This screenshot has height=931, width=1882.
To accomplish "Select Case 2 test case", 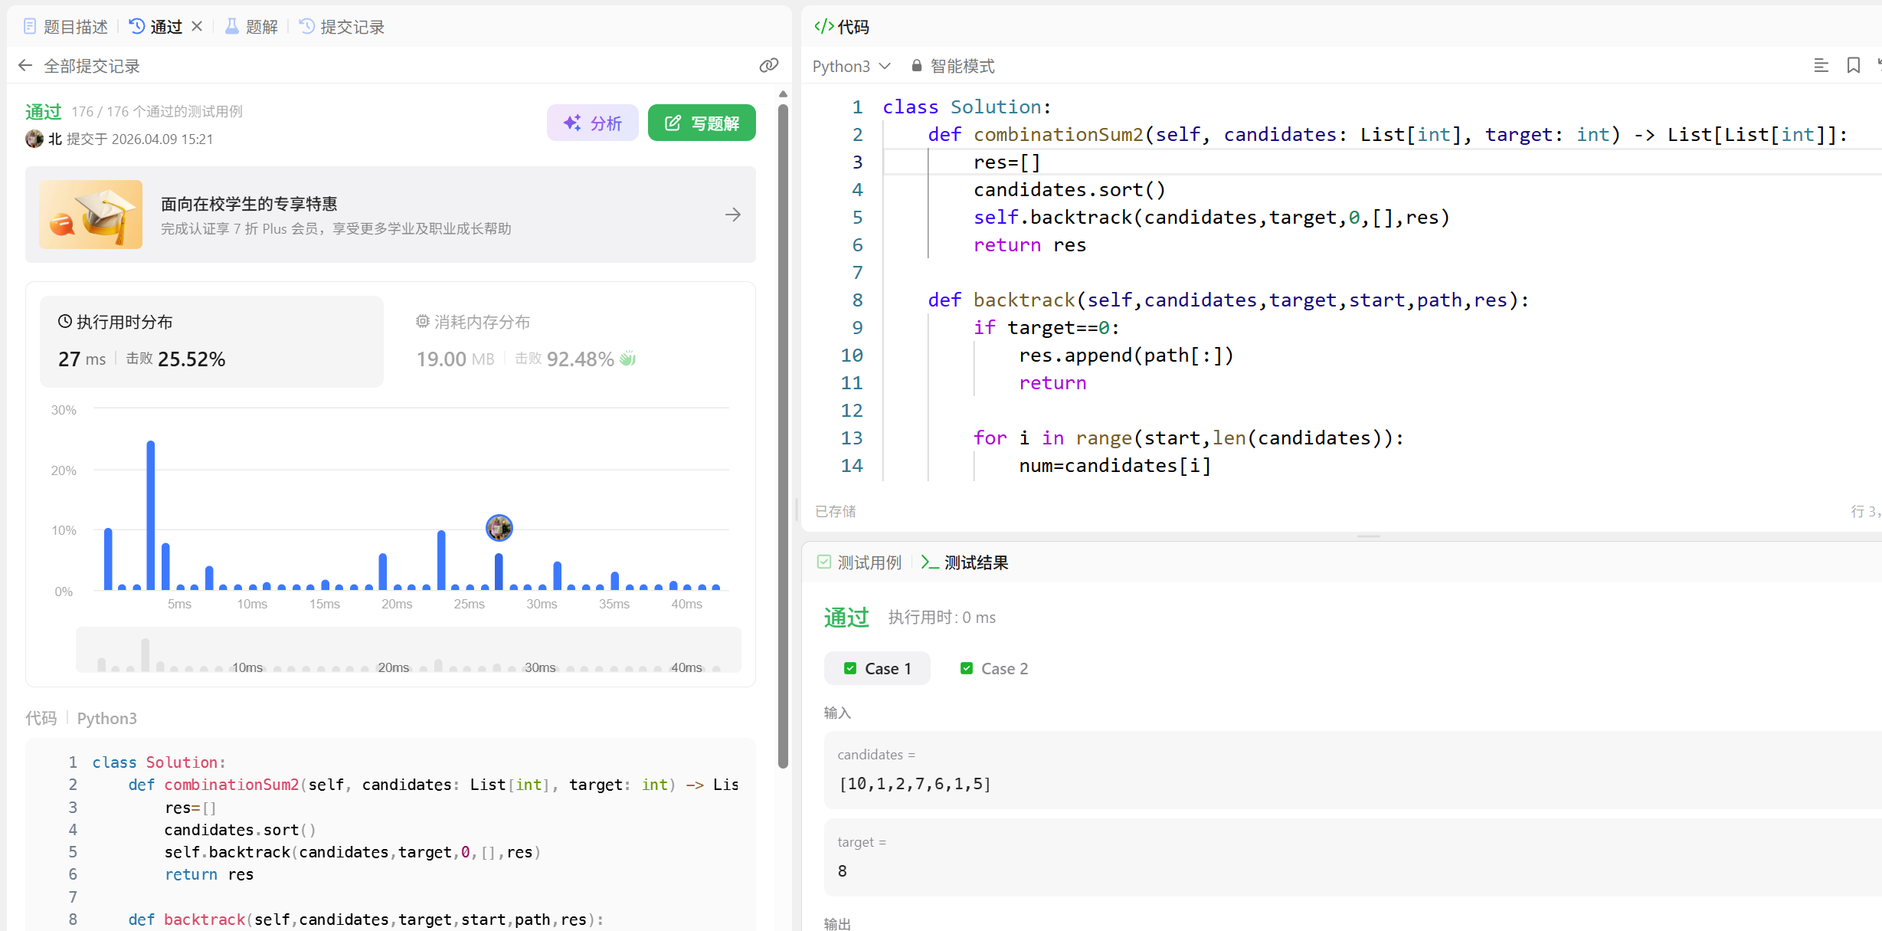I will click(x=994, y=668).
